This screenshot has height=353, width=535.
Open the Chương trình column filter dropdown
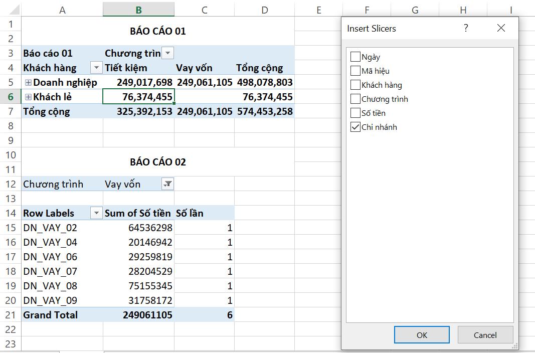click(x=168, y=53)
